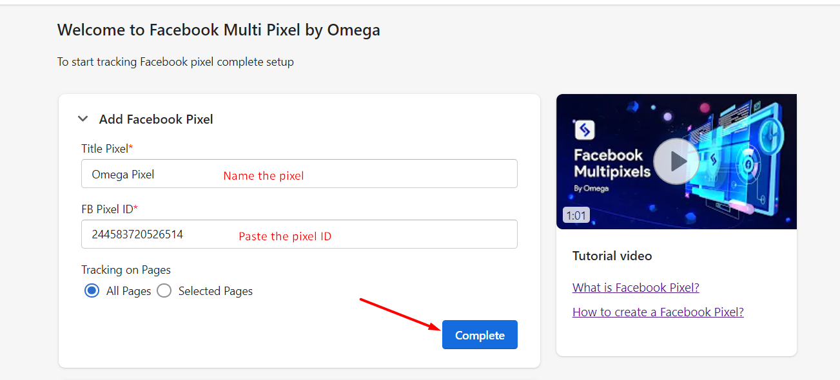Open What is Facebook Pixel link
Viewport: 840px width, 380px height.
point(636,288)
